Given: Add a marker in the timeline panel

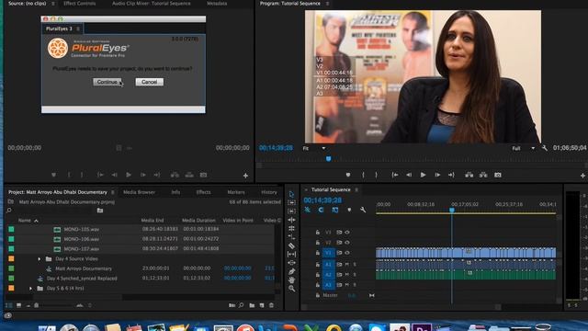Looking at the screenshot, I should [349, 210].
